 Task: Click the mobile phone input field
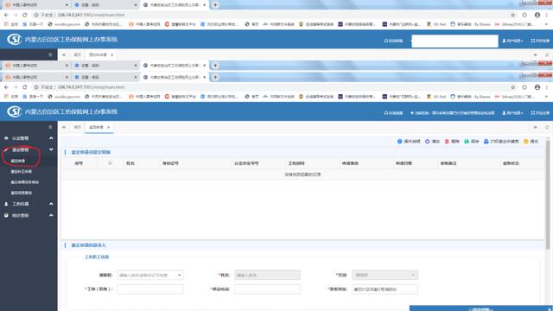267,289
